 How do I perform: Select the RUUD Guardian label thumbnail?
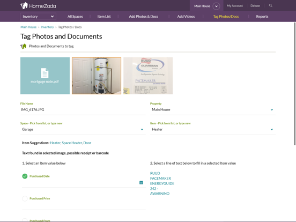pos(148,76)
